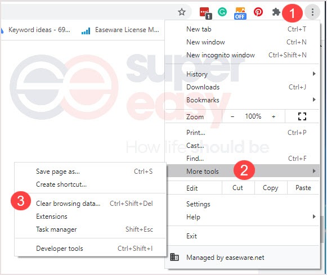Screen dimensions: 327x275
Task: Click the Copy button in Edit row
Action: tap(271, 188)
